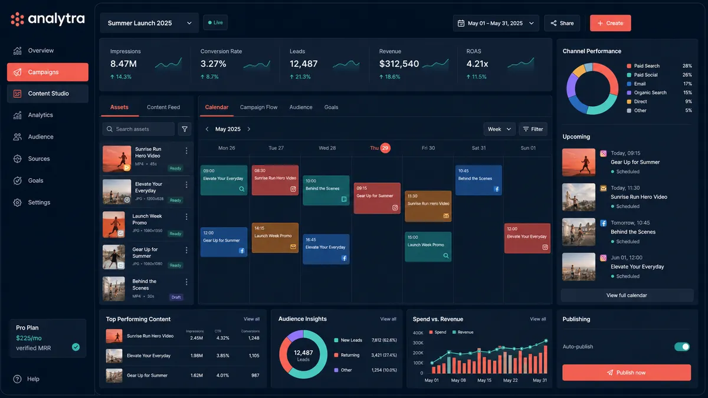Click the Organic Search legend swatch

[629, 93]
